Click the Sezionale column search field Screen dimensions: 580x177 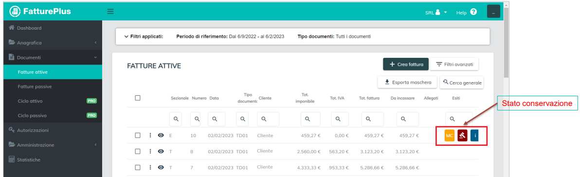(176, 119)
